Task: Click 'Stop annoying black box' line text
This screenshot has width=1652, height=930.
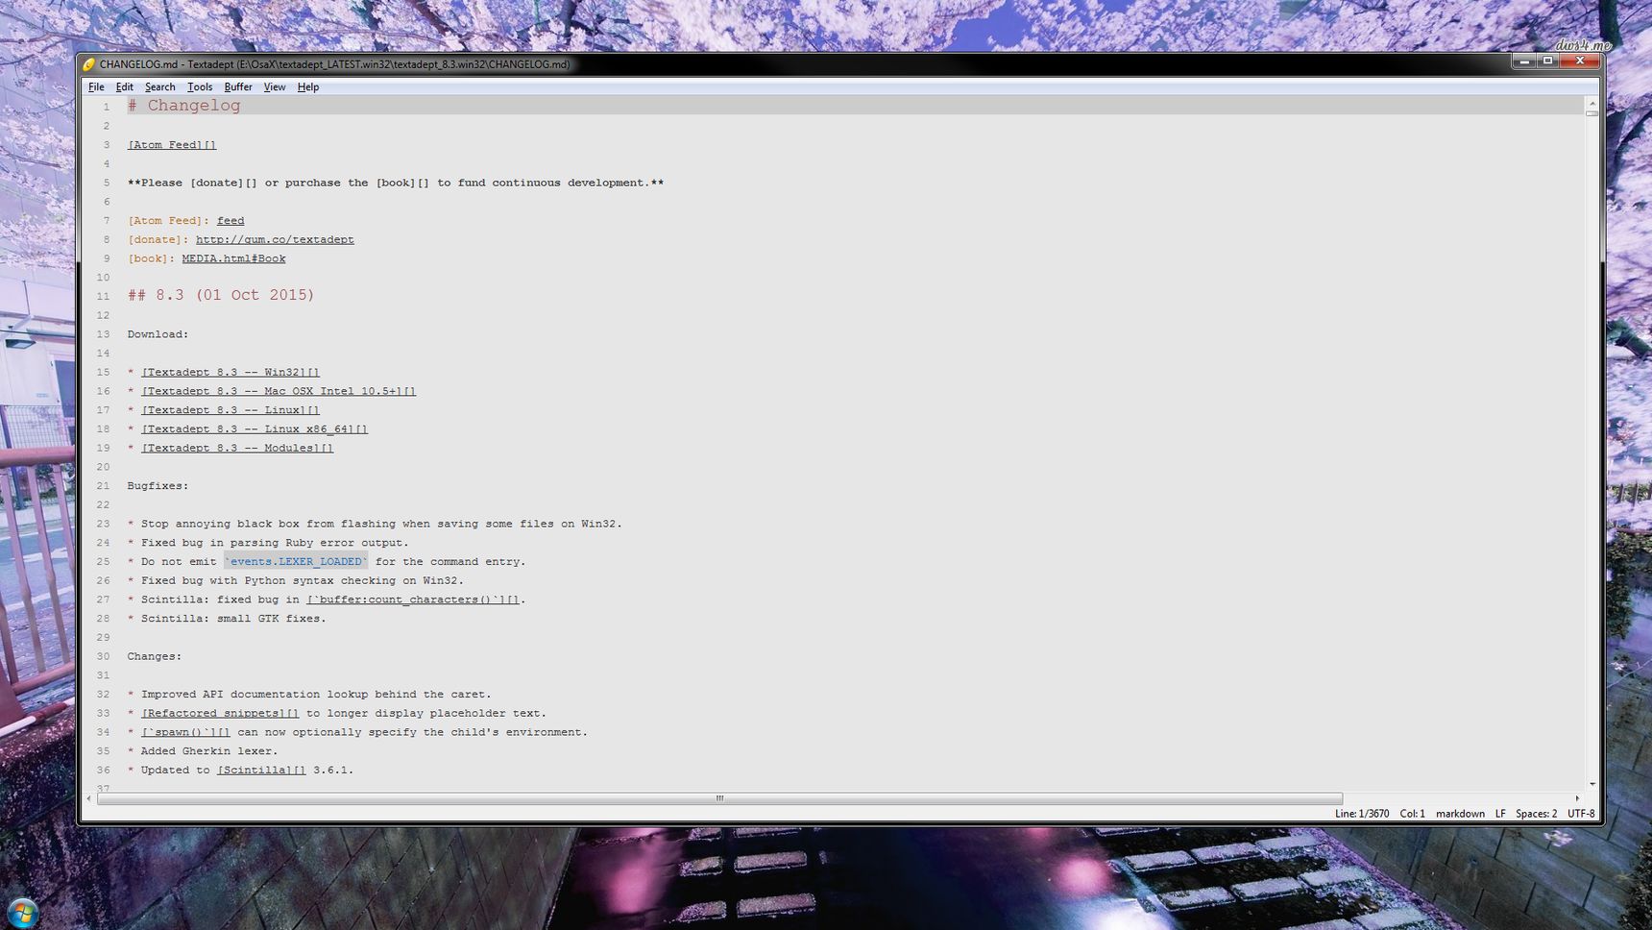Action: click(x=381, y=524)
